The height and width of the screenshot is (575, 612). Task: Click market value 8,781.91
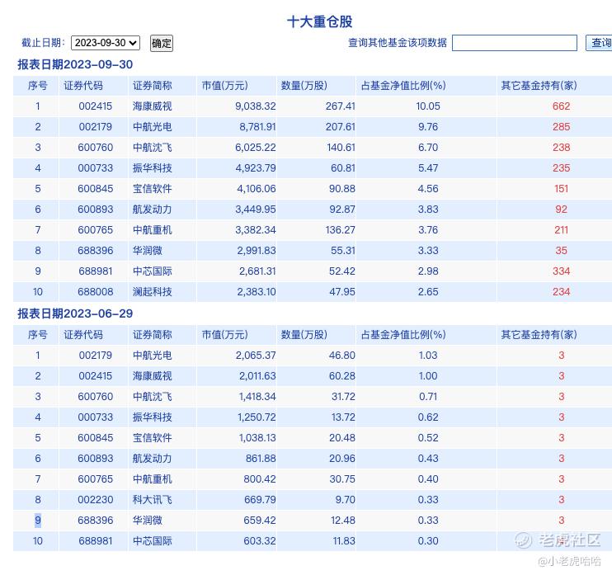(x=257, y=127)
